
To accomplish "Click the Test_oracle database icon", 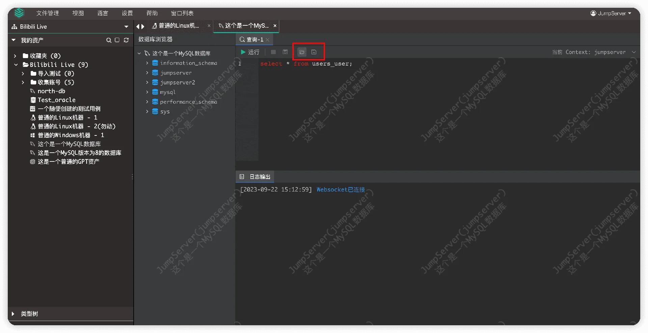I will [33, 100].
